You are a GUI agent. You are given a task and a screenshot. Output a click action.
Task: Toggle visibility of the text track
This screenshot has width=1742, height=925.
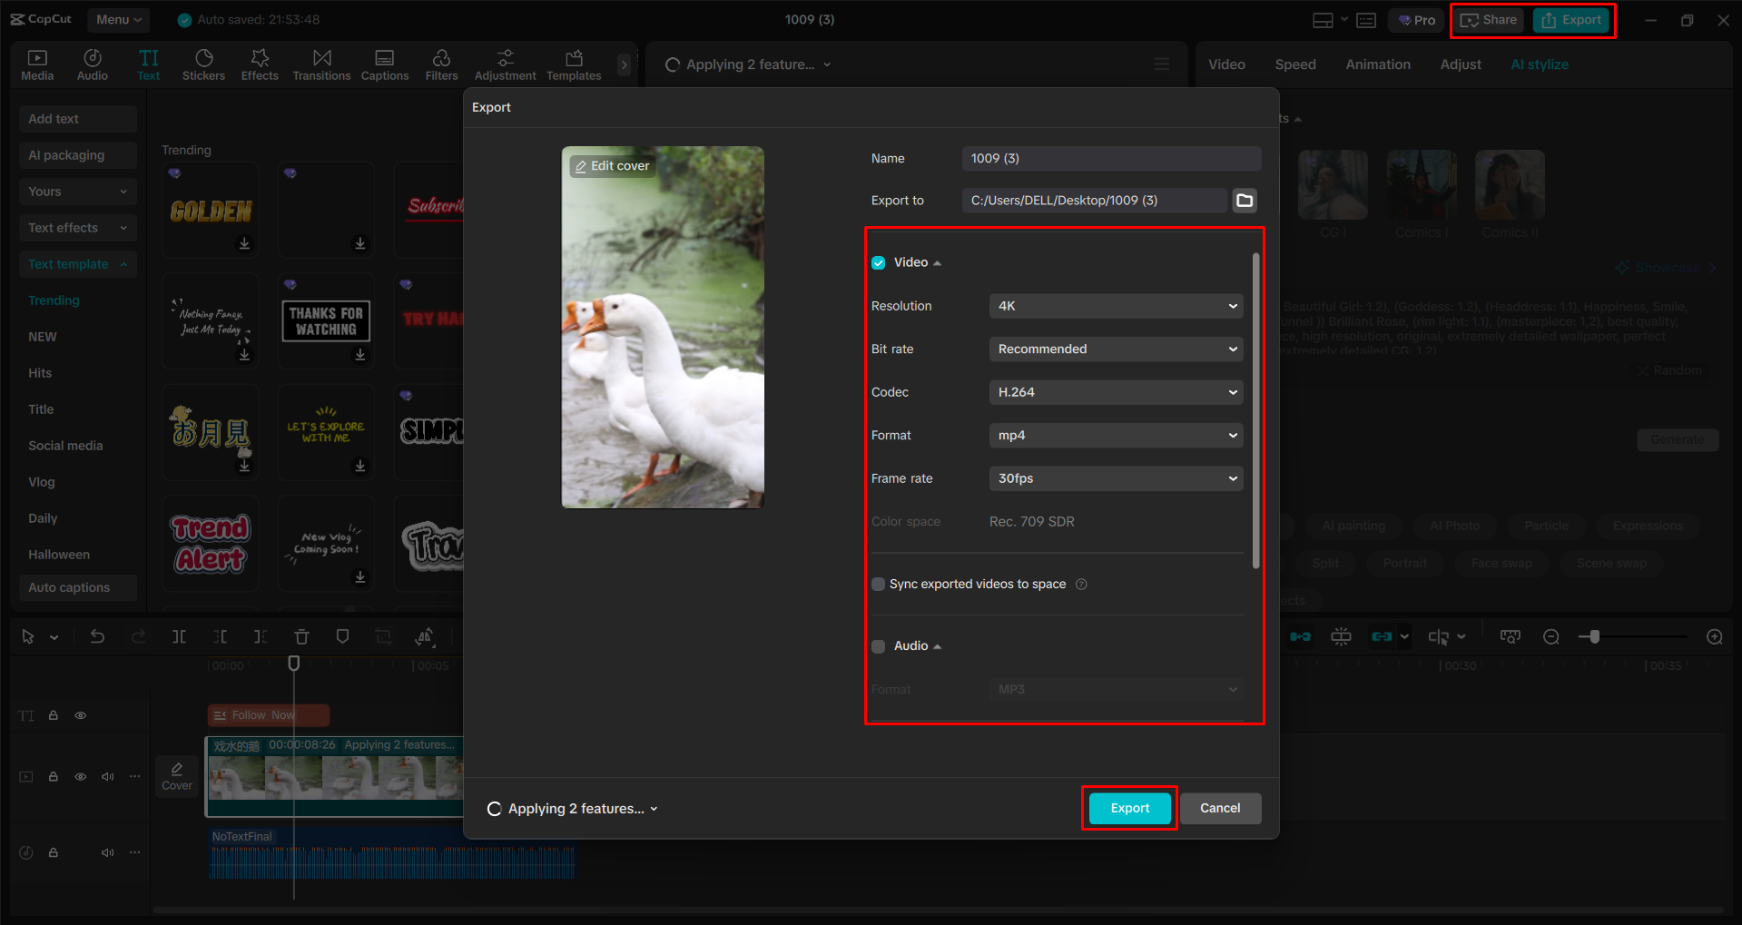pyautogui.click(x=80, y=715)
